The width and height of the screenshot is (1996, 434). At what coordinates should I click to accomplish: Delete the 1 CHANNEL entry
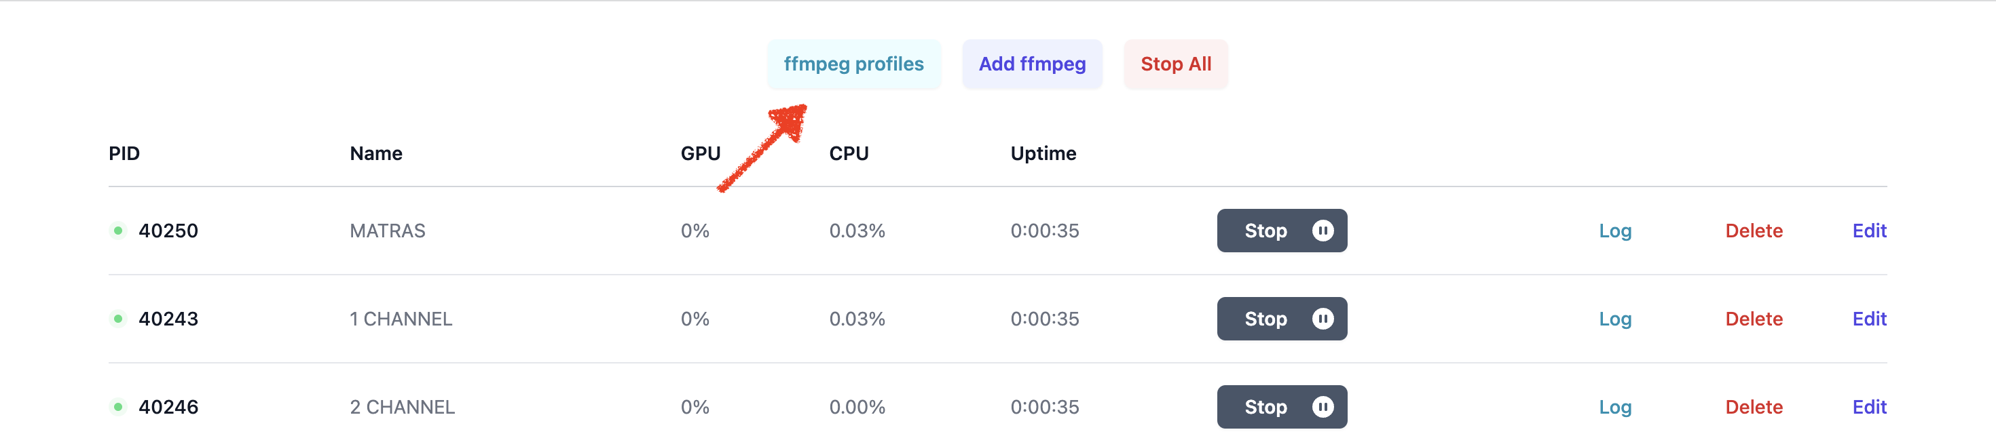[1754, 319]
